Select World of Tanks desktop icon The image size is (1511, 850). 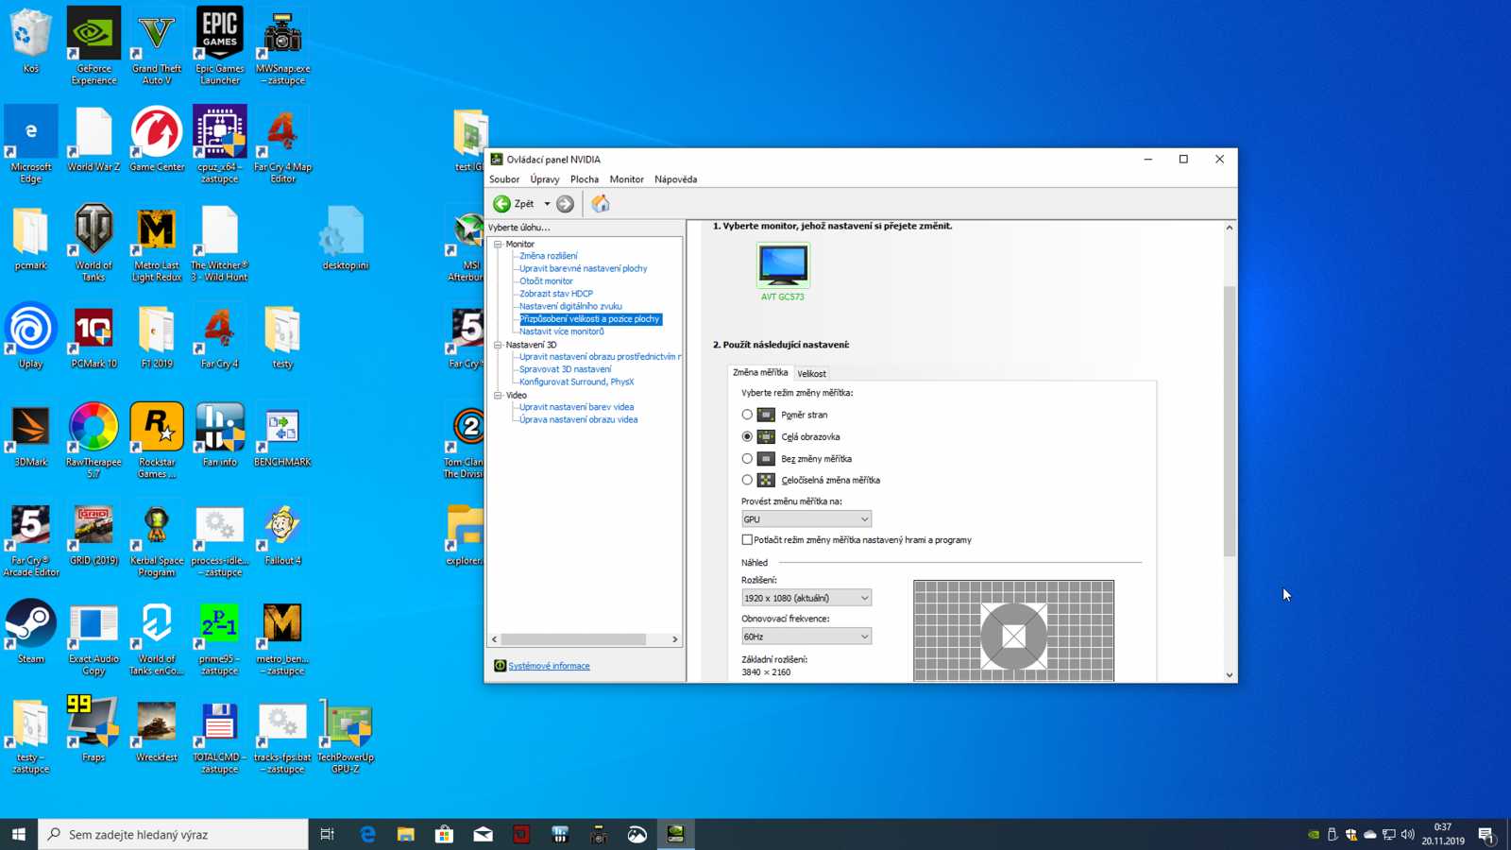[93, 243]
